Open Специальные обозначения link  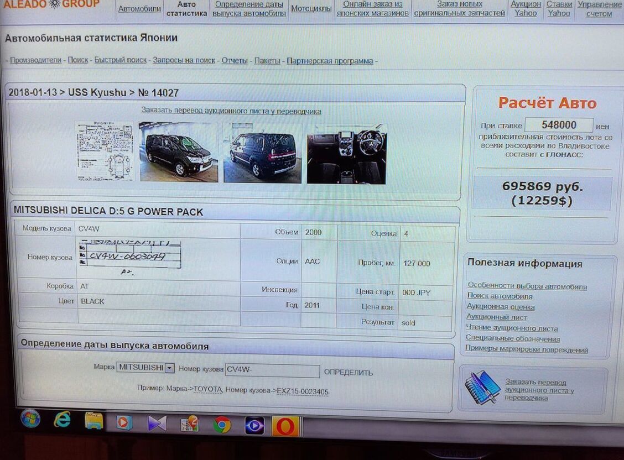[x=513, y=338]
